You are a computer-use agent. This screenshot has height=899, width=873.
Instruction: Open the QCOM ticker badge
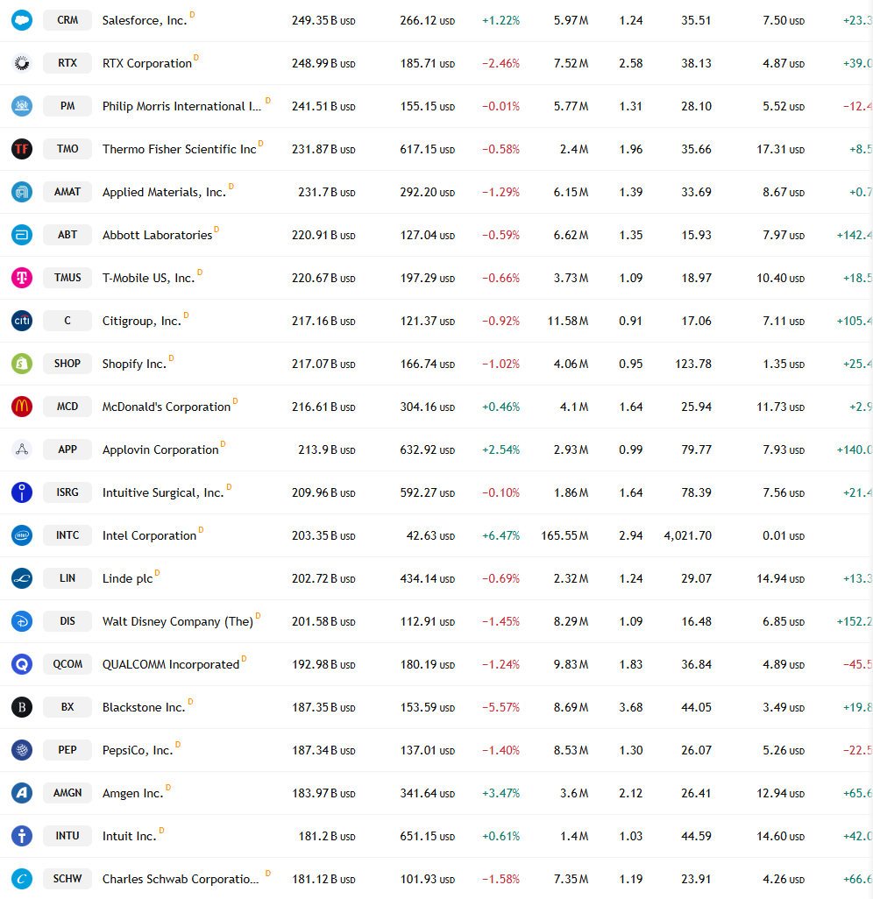click(67, 664)
